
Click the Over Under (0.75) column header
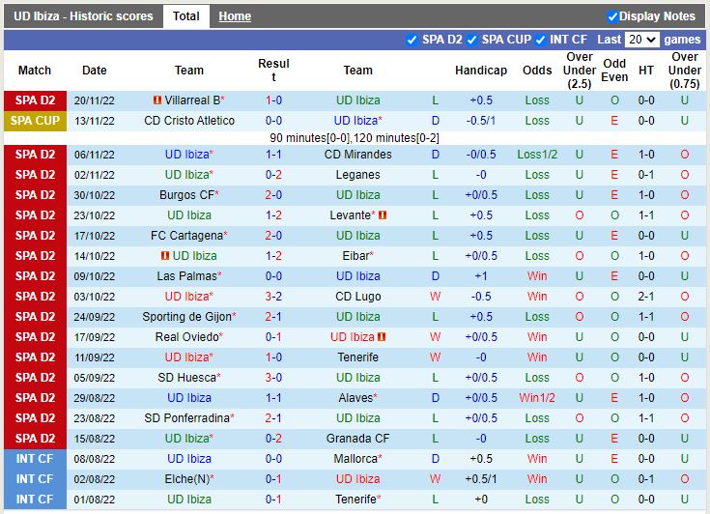tap(685, 71)
